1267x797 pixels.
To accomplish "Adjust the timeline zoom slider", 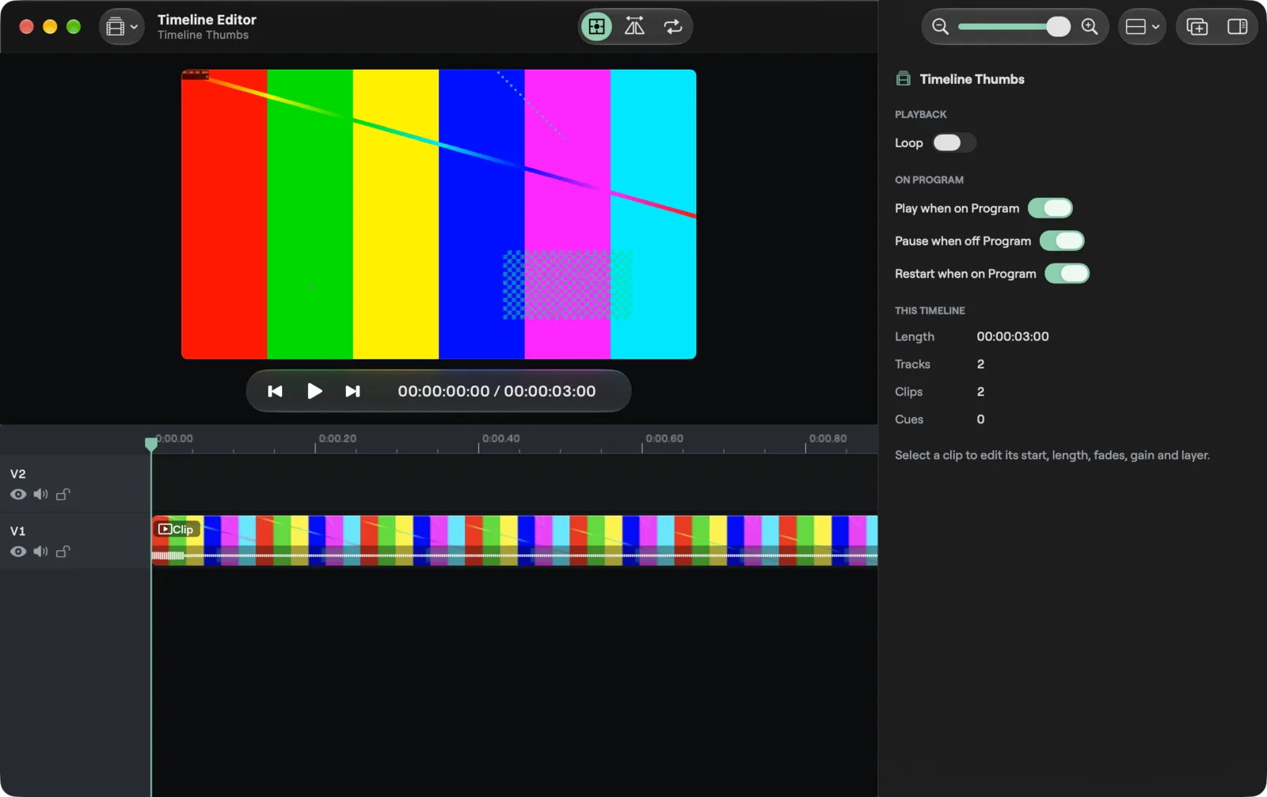I will tap(1014, 27).
